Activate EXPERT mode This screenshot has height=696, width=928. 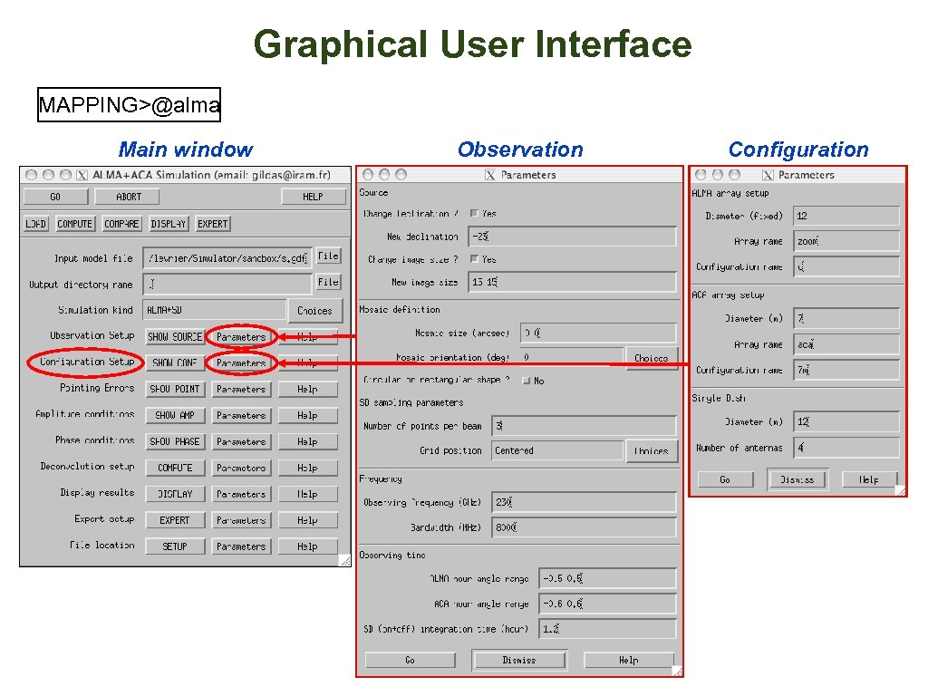click(212, 223)
